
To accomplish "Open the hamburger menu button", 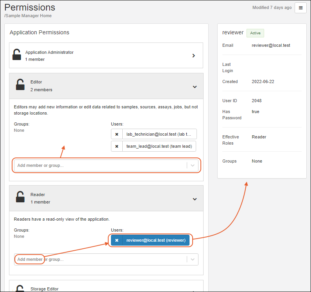I will pyautogui.click(x=300, y=8).
